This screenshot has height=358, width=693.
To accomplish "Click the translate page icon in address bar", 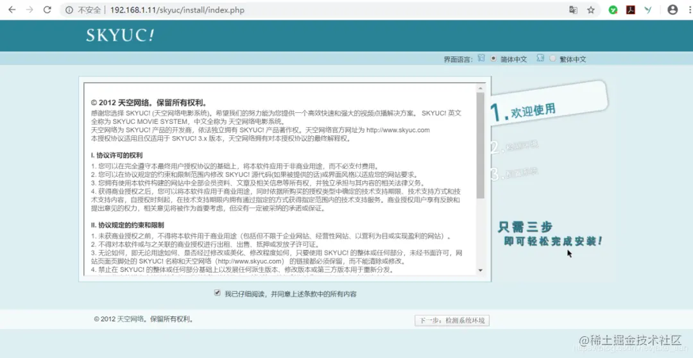I will click(573, 10).
